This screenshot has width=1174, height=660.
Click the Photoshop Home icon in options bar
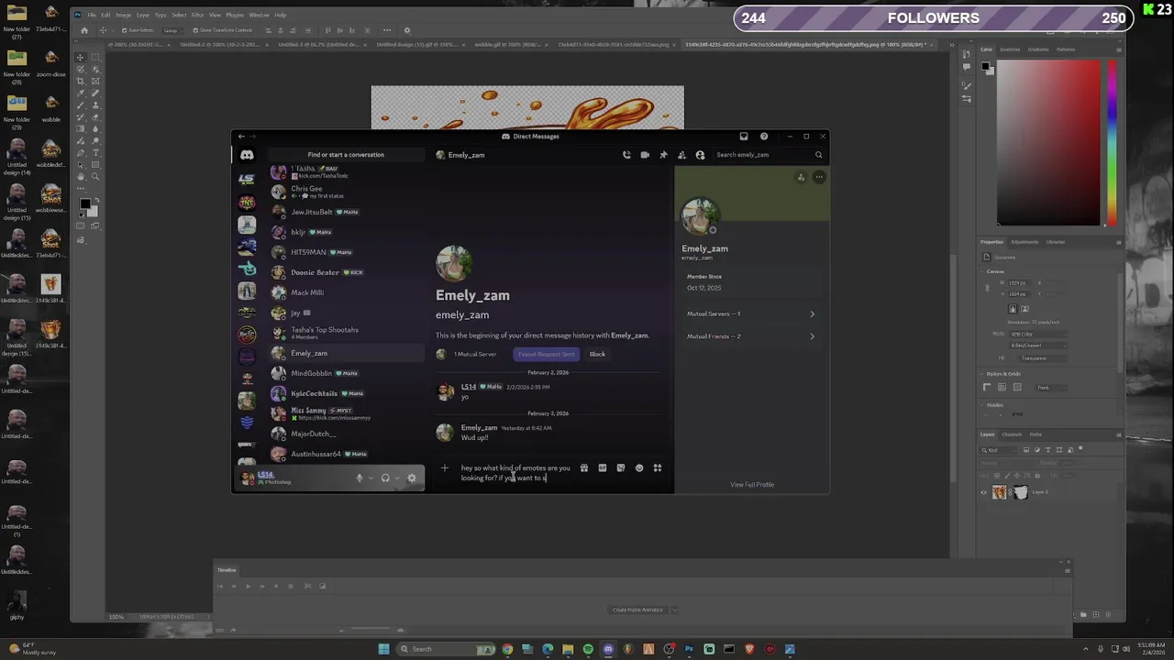[x=84, y=30]
